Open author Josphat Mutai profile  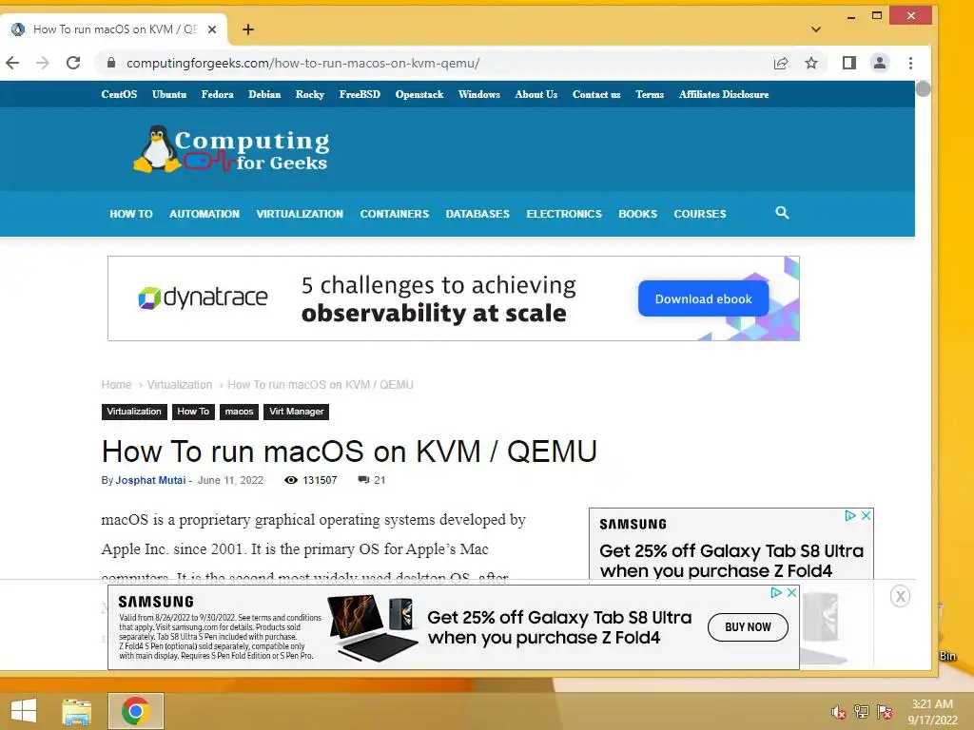coord(150,480)
